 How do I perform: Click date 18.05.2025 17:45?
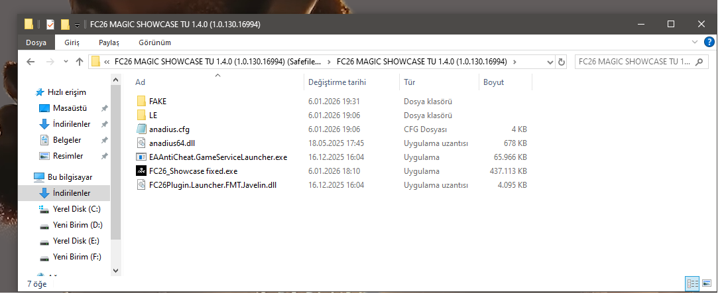pyautogui.click(x=336, y=143)
